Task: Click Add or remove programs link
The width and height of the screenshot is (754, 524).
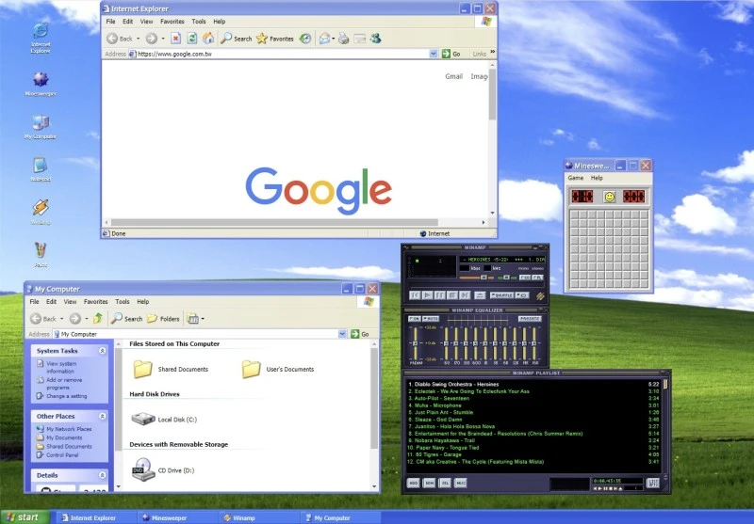Action: point(64,384)
